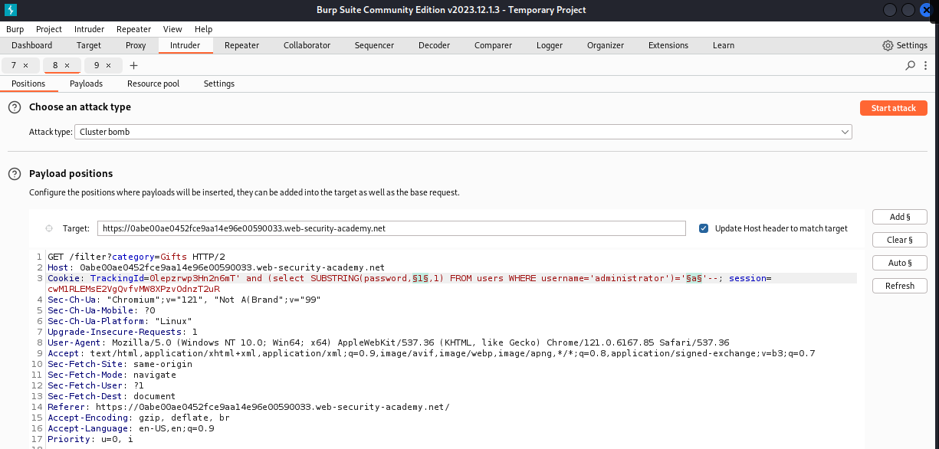
Task: Open the Positions sub-tab
Action: (28, 84)
